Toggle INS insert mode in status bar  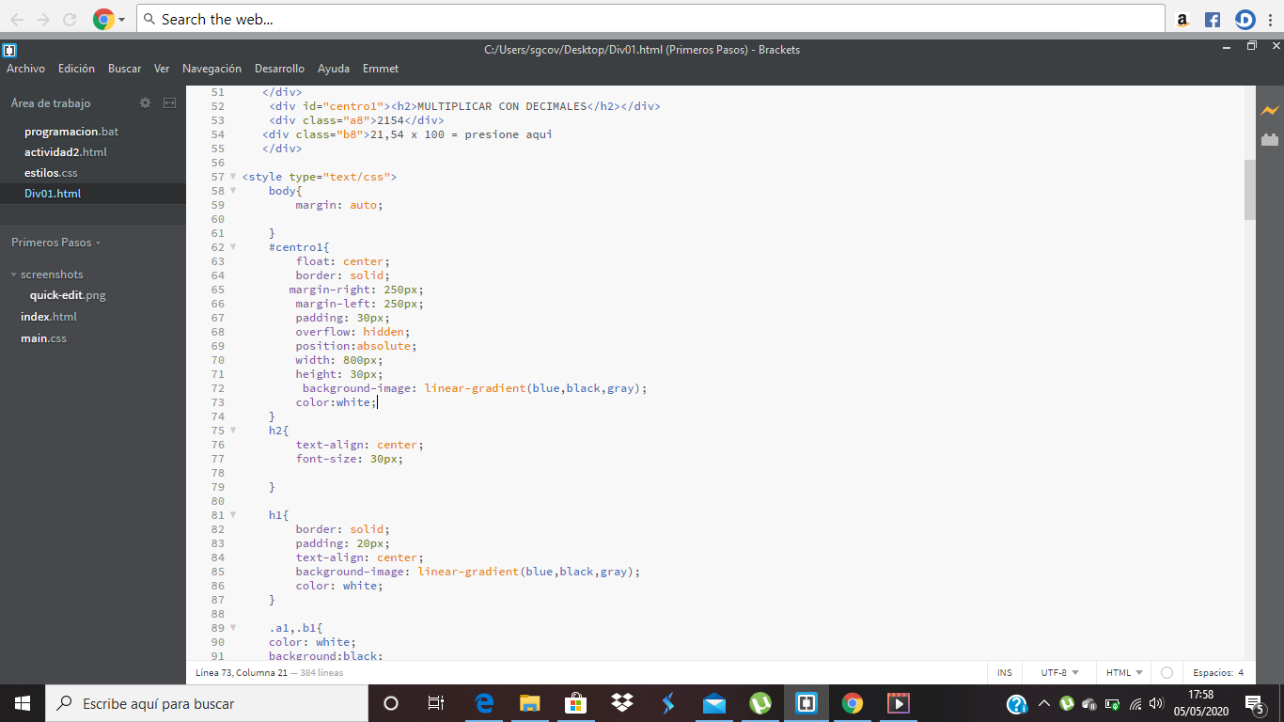pyautogui.click(x=1005, y=673)
